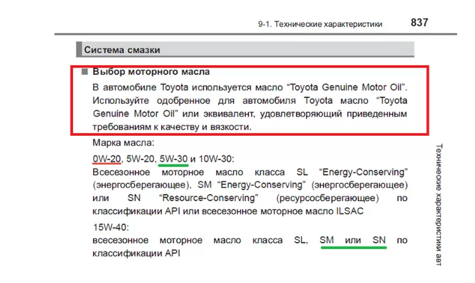Click the line starting 'Используйте одобренное'
The width and height of the screenshot is (475, 283).
click(250, 100)
